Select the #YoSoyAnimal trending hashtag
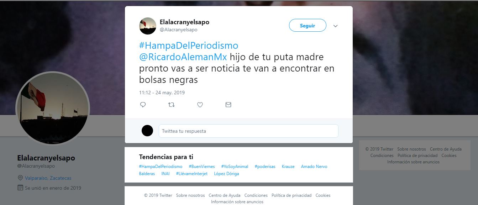 point(235,167)
